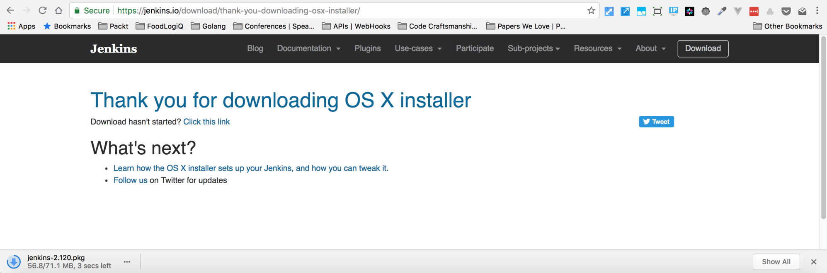Bookmark this page with the star icon
Screen dimensions: 827x273
point(591,10)
